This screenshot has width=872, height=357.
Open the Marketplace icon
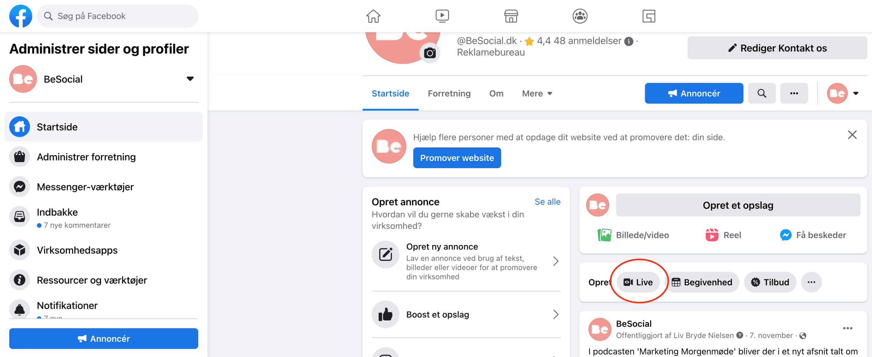511,16
